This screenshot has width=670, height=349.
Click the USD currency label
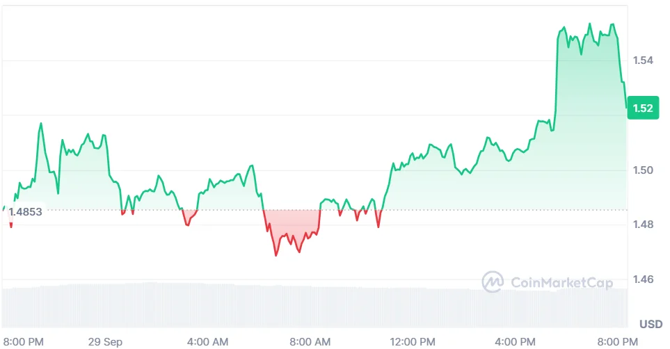click(x=651, y=324)
